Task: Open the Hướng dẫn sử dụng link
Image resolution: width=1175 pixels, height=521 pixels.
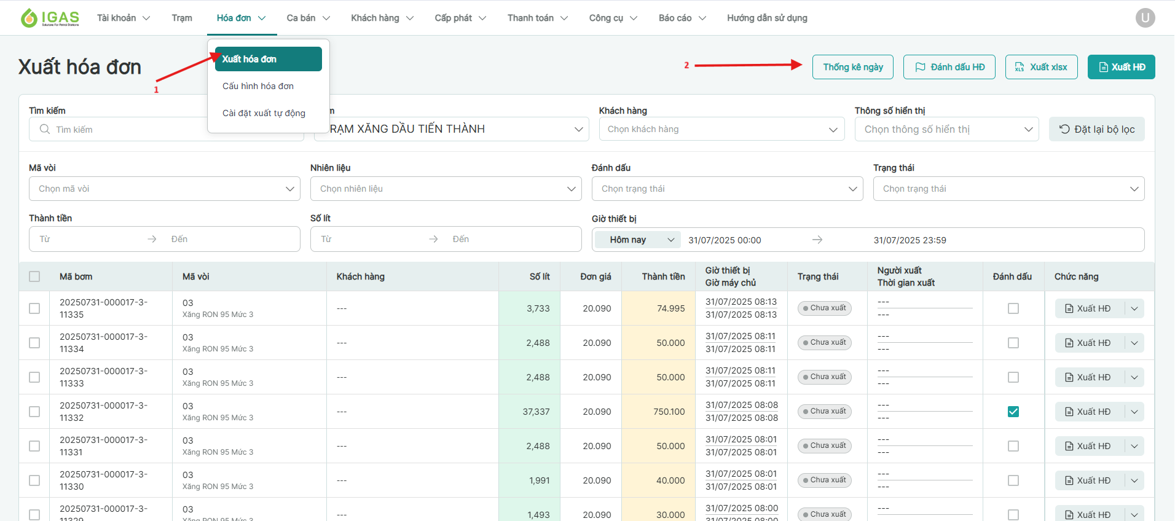Action: (767, 18)
